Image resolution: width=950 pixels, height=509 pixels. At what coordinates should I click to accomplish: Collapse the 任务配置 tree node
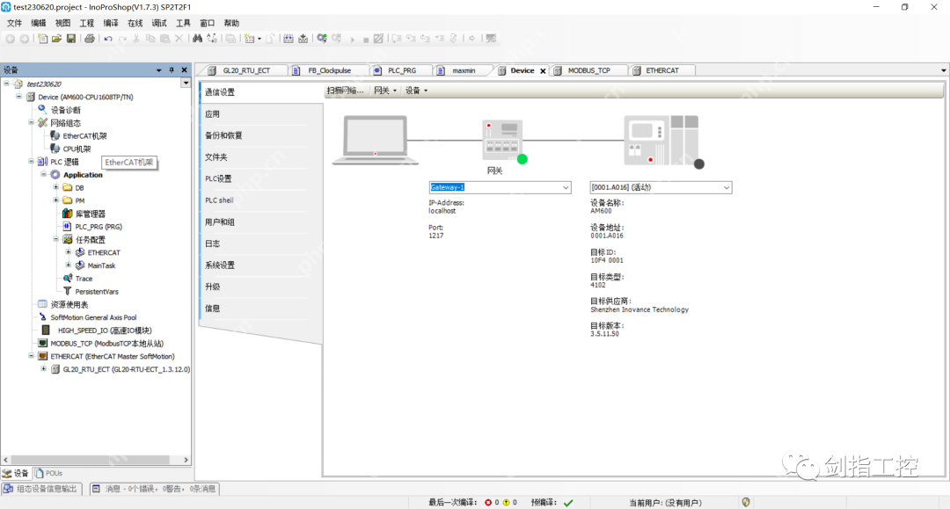(56, 239)
